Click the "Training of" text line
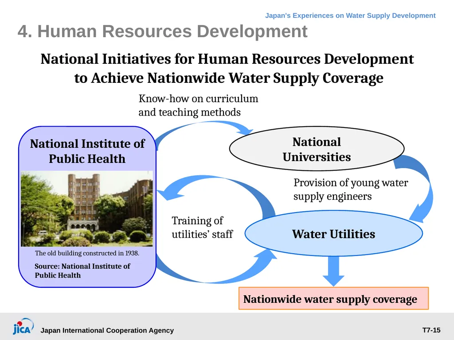Image resolution: width=454 pixels, height=340 pixels. 197,220
